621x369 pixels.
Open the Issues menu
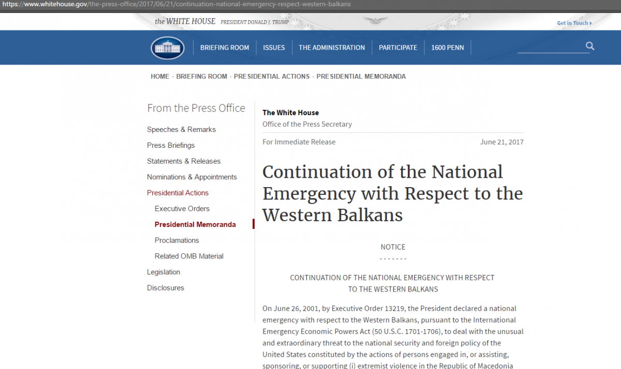(x=274, y=48)
